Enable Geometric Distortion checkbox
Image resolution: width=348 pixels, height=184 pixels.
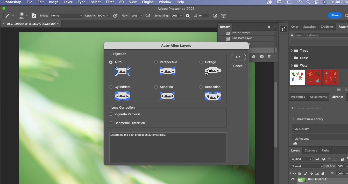tap(110, 123)
